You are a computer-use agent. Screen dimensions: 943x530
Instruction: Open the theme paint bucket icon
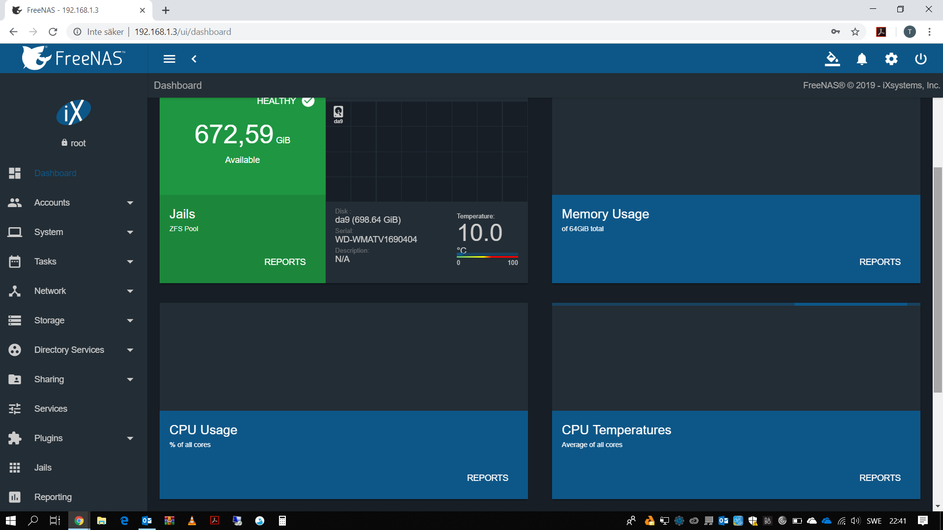pyautogui.click(x=832, y=59)
